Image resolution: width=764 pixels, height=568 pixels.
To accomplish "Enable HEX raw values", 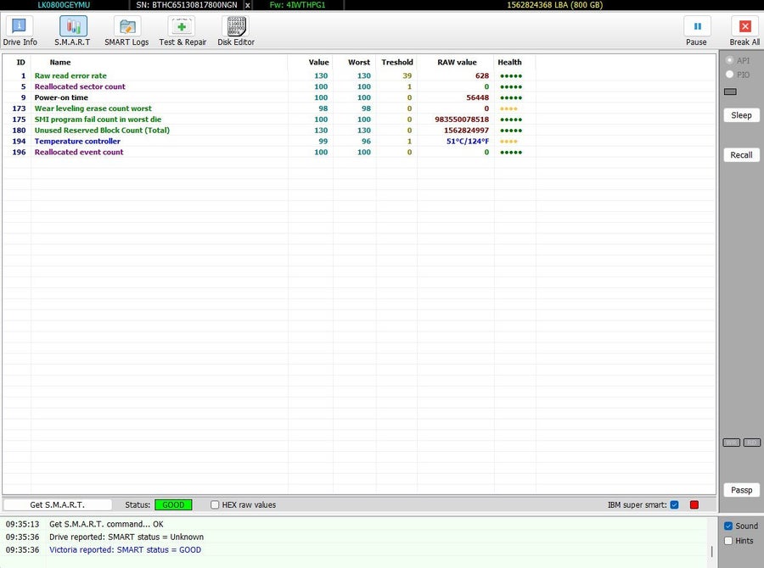I will [x=215, y=504].
